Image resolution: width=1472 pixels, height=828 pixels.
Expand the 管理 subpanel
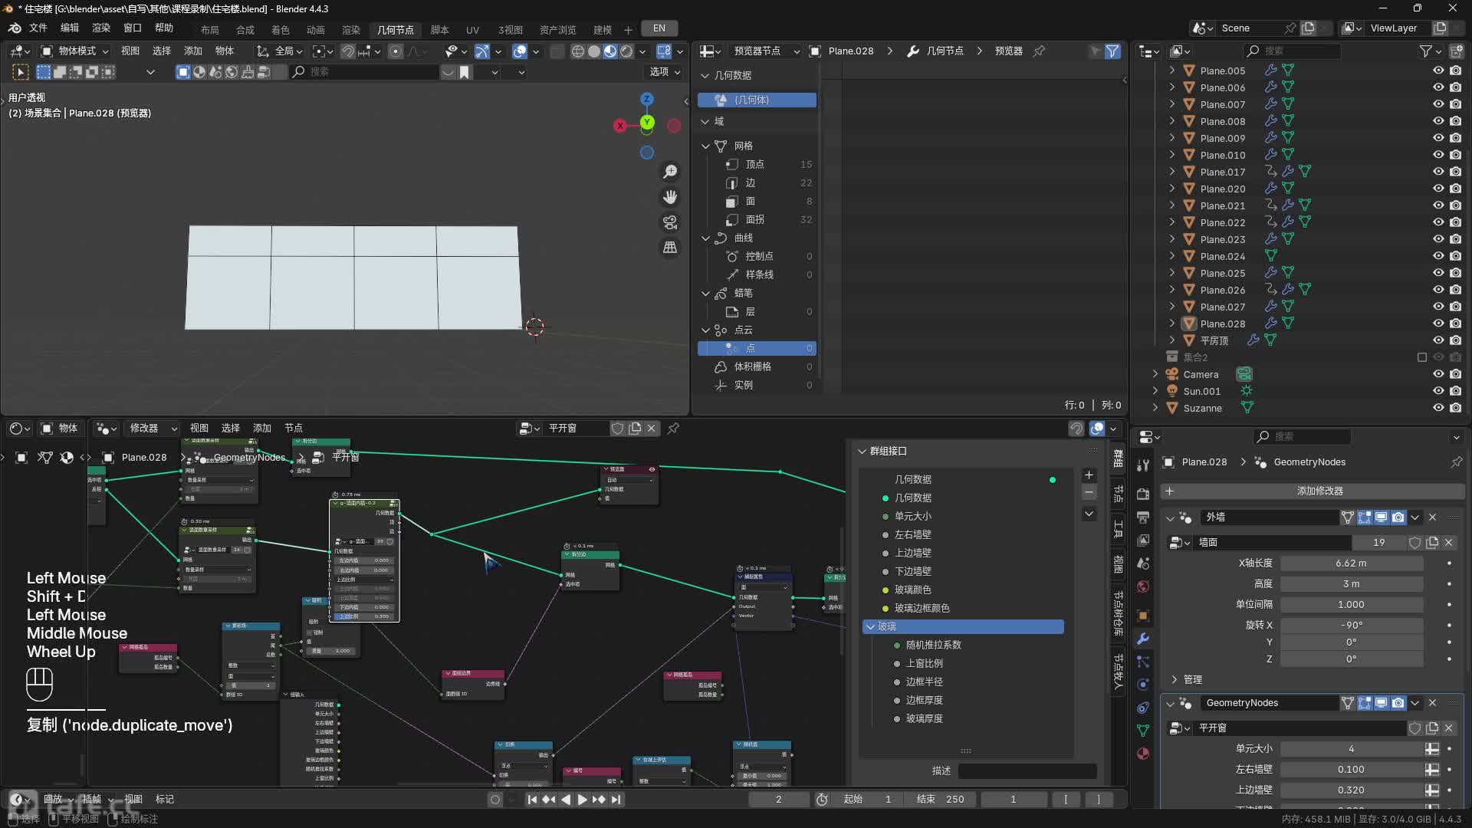click(x=1175, y=680)
